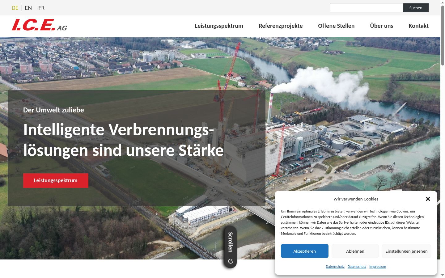Click the Scrollen scroll indicator
445x278 pixels.
[230, 247]
